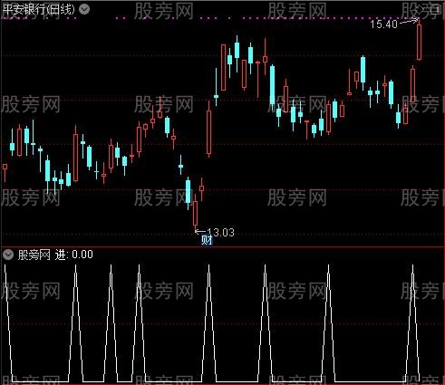Click the small rectangular panel icon in the top right corner
The width and height of the screenshot is (445, 385).
pyautogui.click(x=436, y=10)
